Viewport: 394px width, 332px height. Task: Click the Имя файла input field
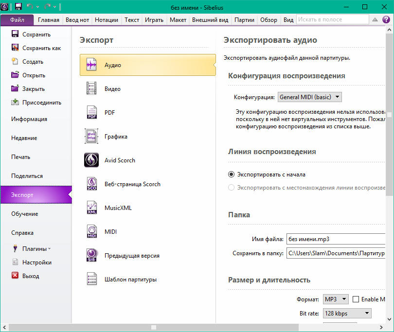click(x=336, y=239)
